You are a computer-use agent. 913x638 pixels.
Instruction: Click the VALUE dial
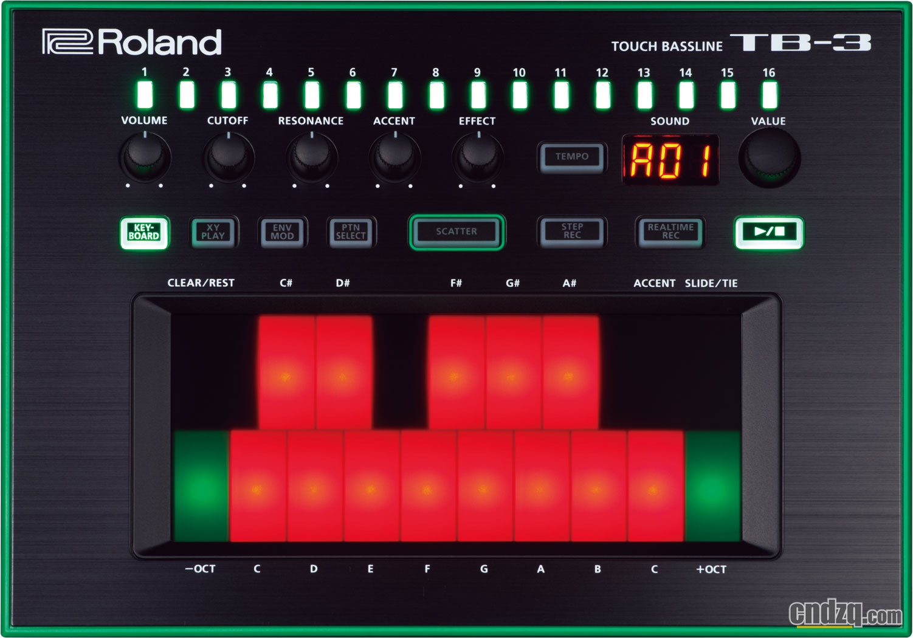tap(769, 158)
